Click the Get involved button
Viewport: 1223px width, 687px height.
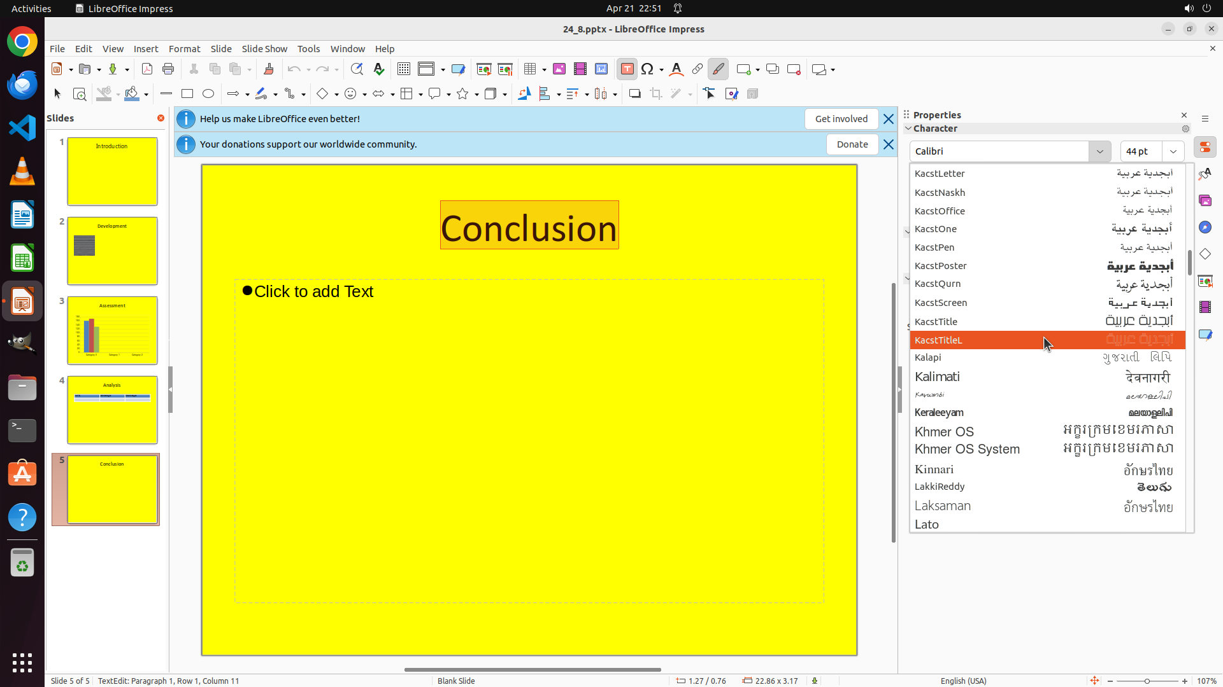tap(841, 119)
